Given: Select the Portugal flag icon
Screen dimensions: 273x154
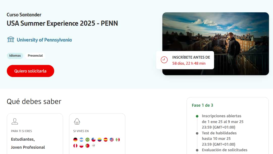Looking at the screenshot, I should (x=87, y=146).
